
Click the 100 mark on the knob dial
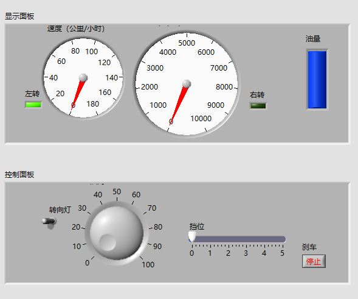(148, 265)
